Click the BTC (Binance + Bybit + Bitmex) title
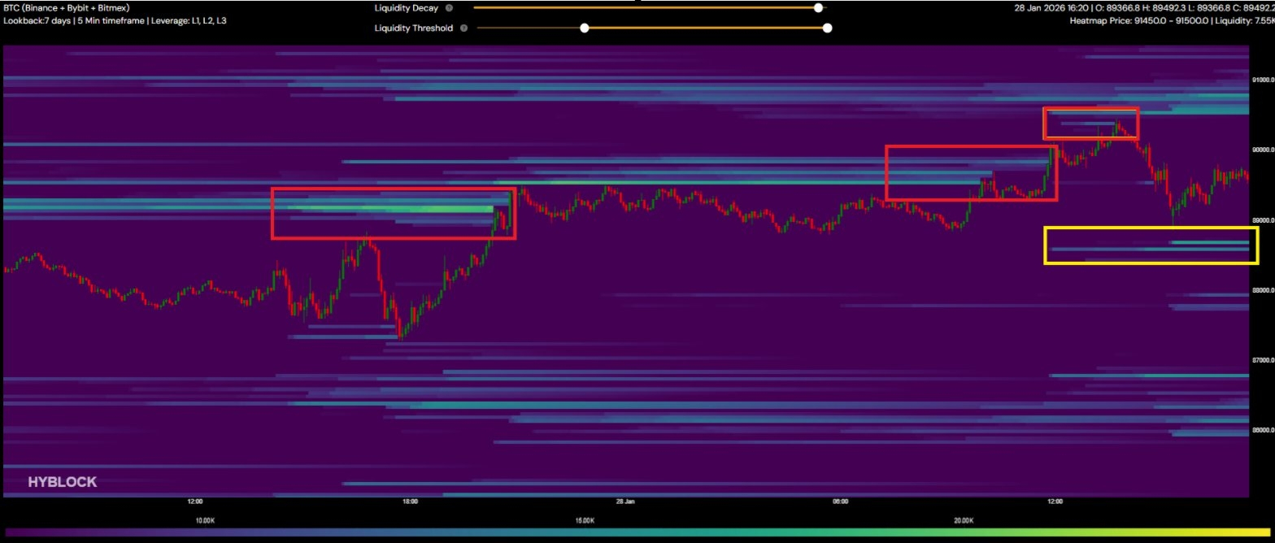The image size is (1275, 543). tap(67, 8)
